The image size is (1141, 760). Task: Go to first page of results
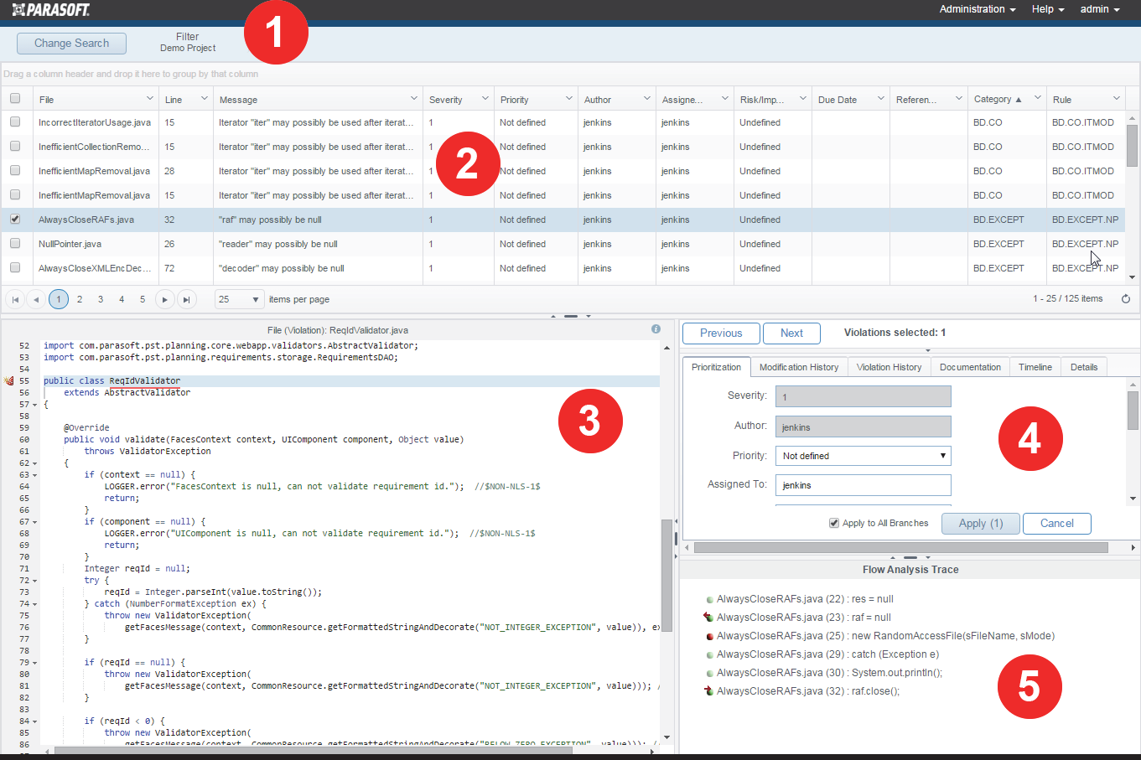(x=15, y=299)
